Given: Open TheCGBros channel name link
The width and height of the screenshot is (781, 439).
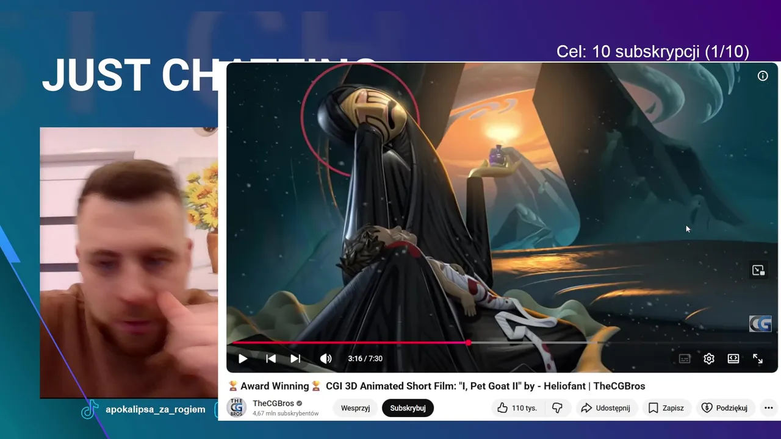Looking at the screenshot, I should click(273, 403).
